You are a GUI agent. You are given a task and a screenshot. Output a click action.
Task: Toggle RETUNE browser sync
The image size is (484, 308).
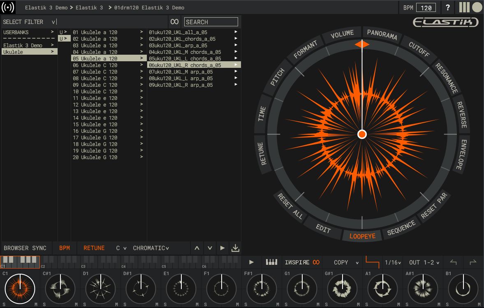pos(94,248)
